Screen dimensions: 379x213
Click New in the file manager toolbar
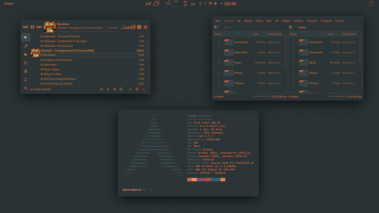click(x=269, y=21)
